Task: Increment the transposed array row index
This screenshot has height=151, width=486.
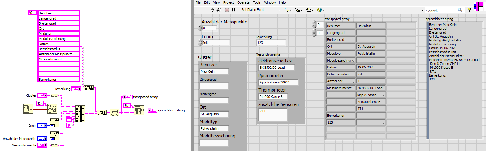Action: [x=314, y=23]
